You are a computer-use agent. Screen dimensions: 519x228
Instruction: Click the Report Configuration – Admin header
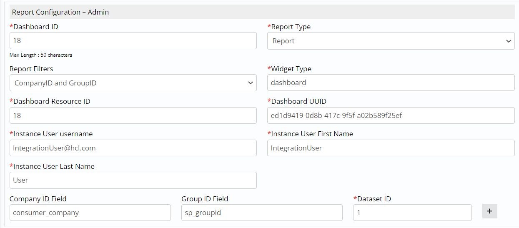pos(60,12)
